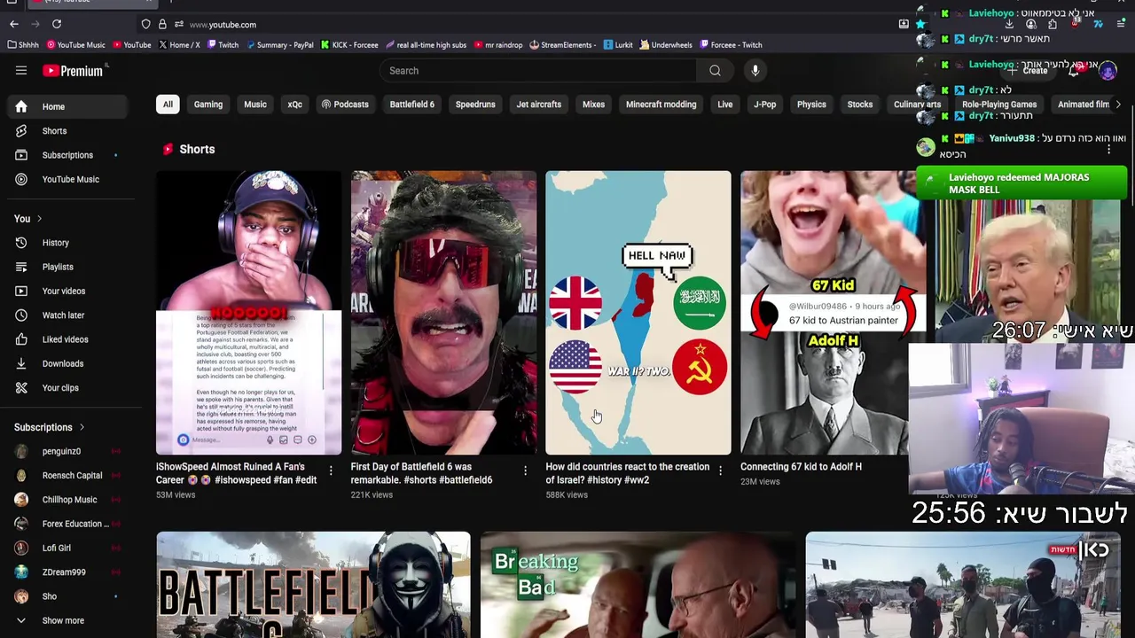Click the YouTube Premium logo

pos(73,71)
